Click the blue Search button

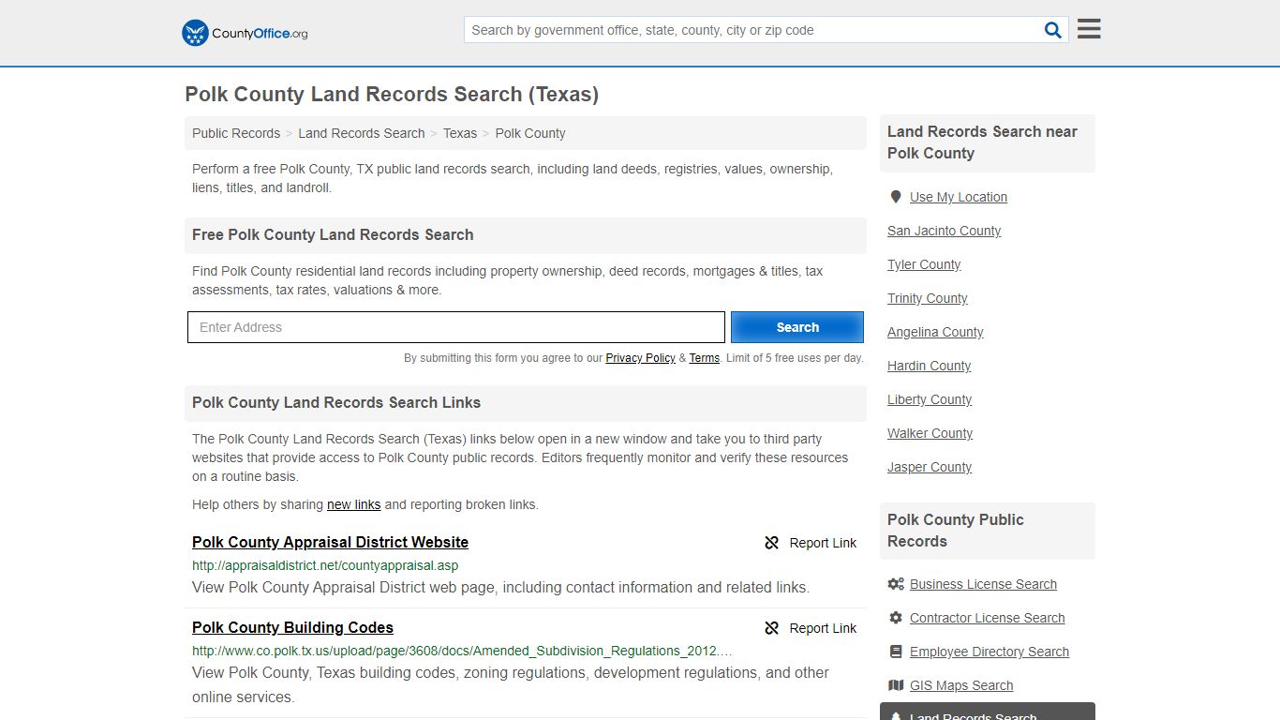click(797, 327)
